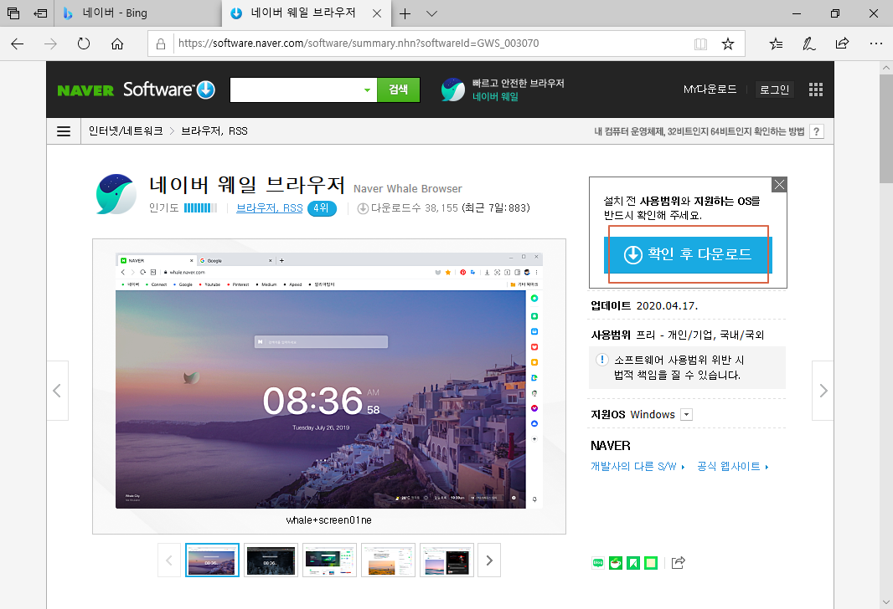Set these tabs aside icon
The height and width of the screenshot is (609, 893).
tap(40, 13)
